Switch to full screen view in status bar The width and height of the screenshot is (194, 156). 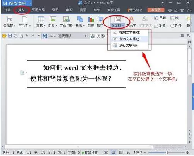point(106,153)
